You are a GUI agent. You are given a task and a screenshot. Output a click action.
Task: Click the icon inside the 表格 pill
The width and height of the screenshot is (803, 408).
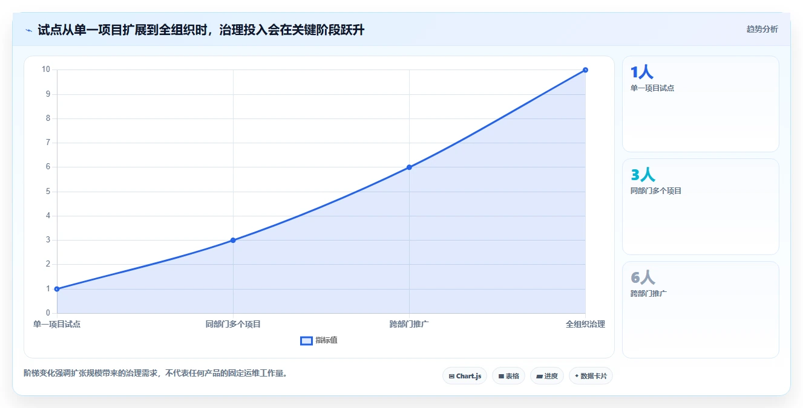click(501, 376)
